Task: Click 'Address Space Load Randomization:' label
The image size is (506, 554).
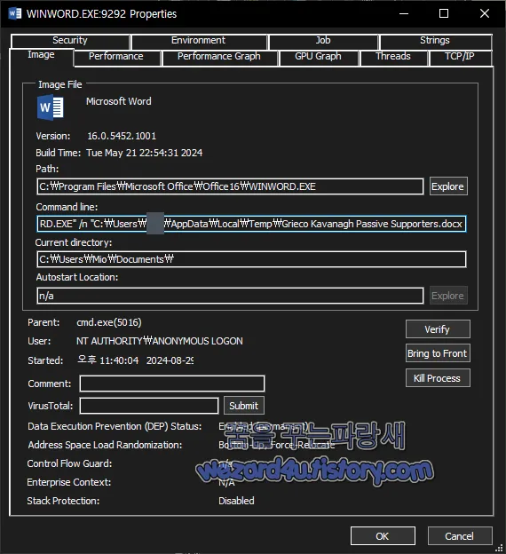Action: [105, 445]
